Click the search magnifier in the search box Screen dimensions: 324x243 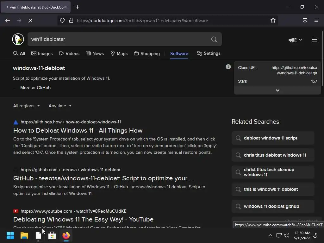tap(214, 39)
